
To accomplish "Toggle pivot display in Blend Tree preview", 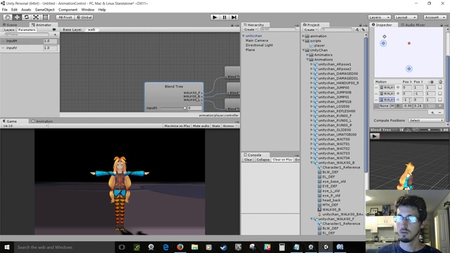I will (409, 130).
